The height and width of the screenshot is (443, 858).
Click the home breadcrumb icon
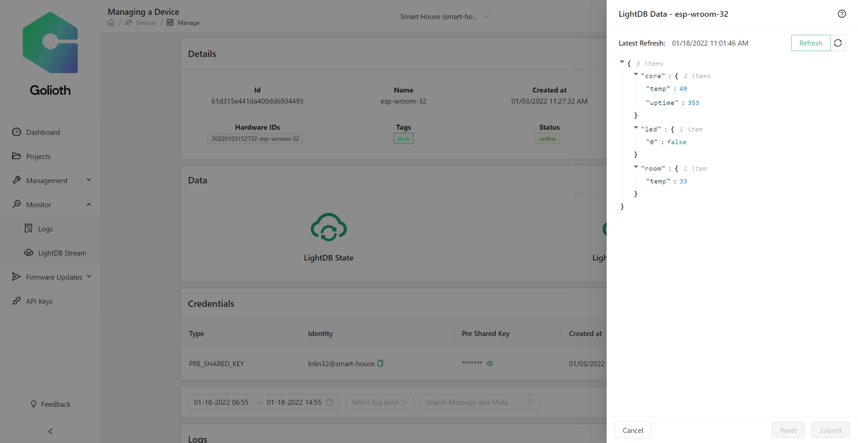click(111, 22)
